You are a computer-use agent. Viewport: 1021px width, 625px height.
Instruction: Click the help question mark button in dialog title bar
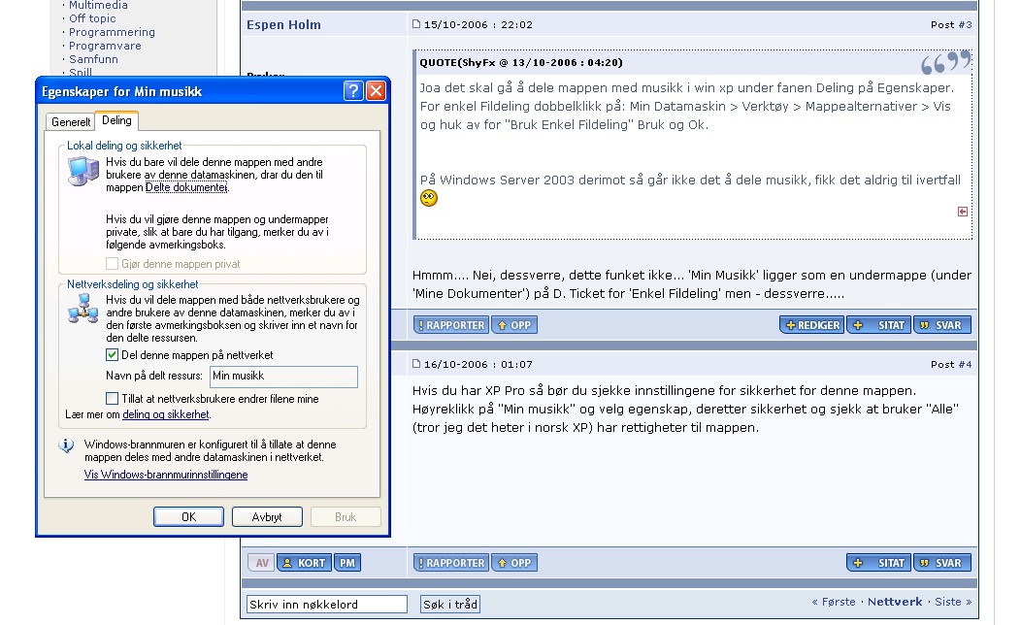coord(353,90)
